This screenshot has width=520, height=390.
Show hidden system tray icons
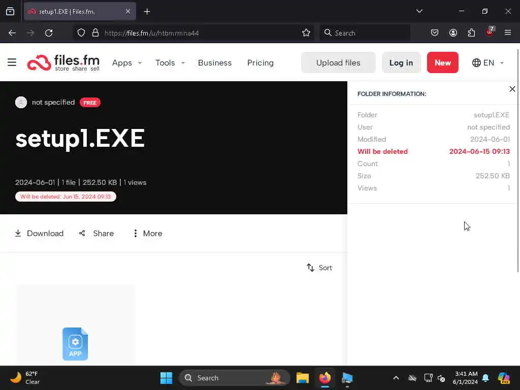pyautogui.click(x=396, y=378)
